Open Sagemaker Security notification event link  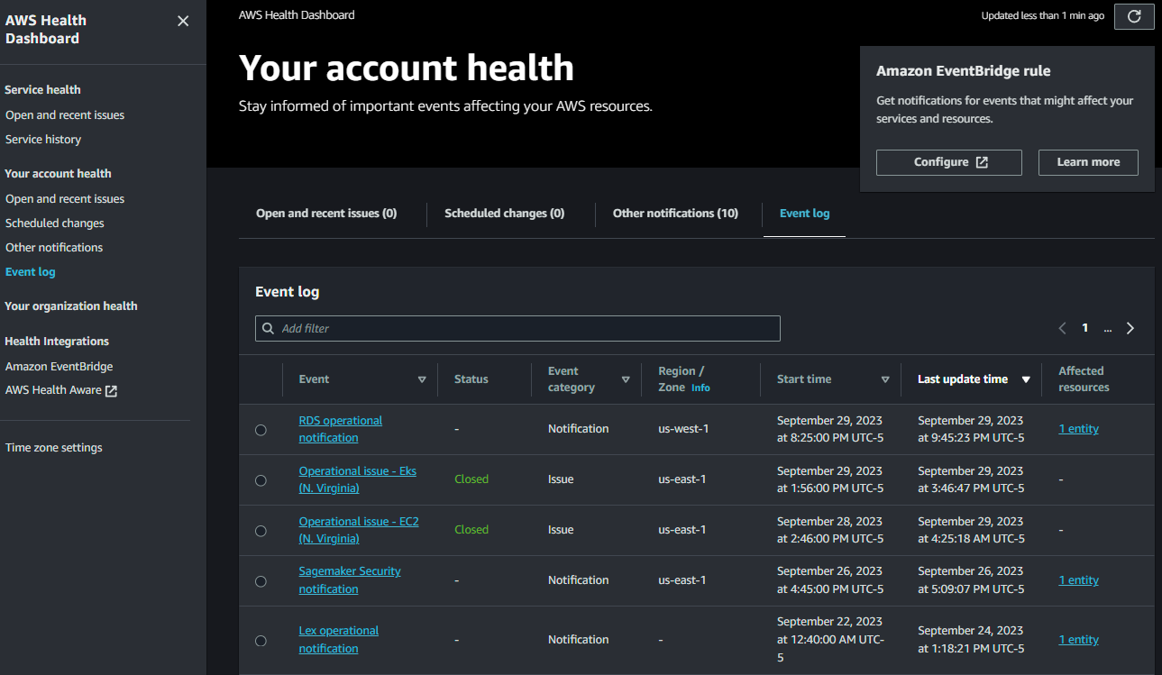pyautogui.click(x=350, y=580)
